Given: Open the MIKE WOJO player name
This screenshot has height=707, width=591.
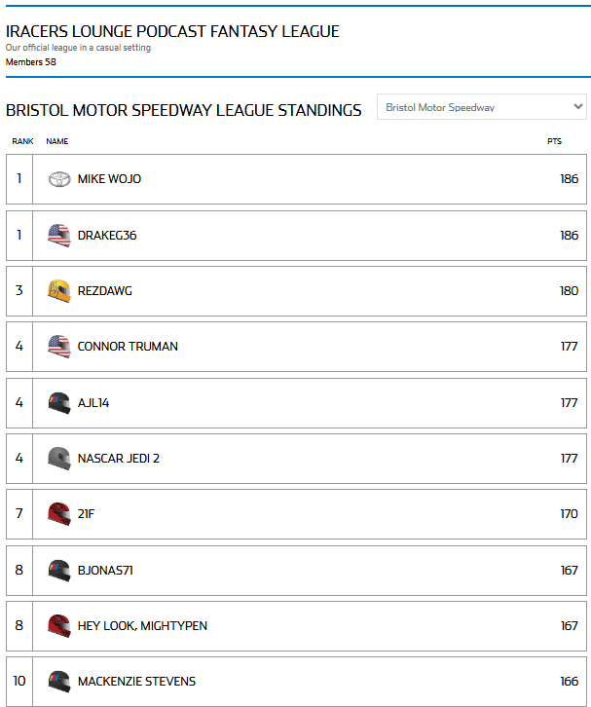Looking at the screenshot, I should [109, 179].
